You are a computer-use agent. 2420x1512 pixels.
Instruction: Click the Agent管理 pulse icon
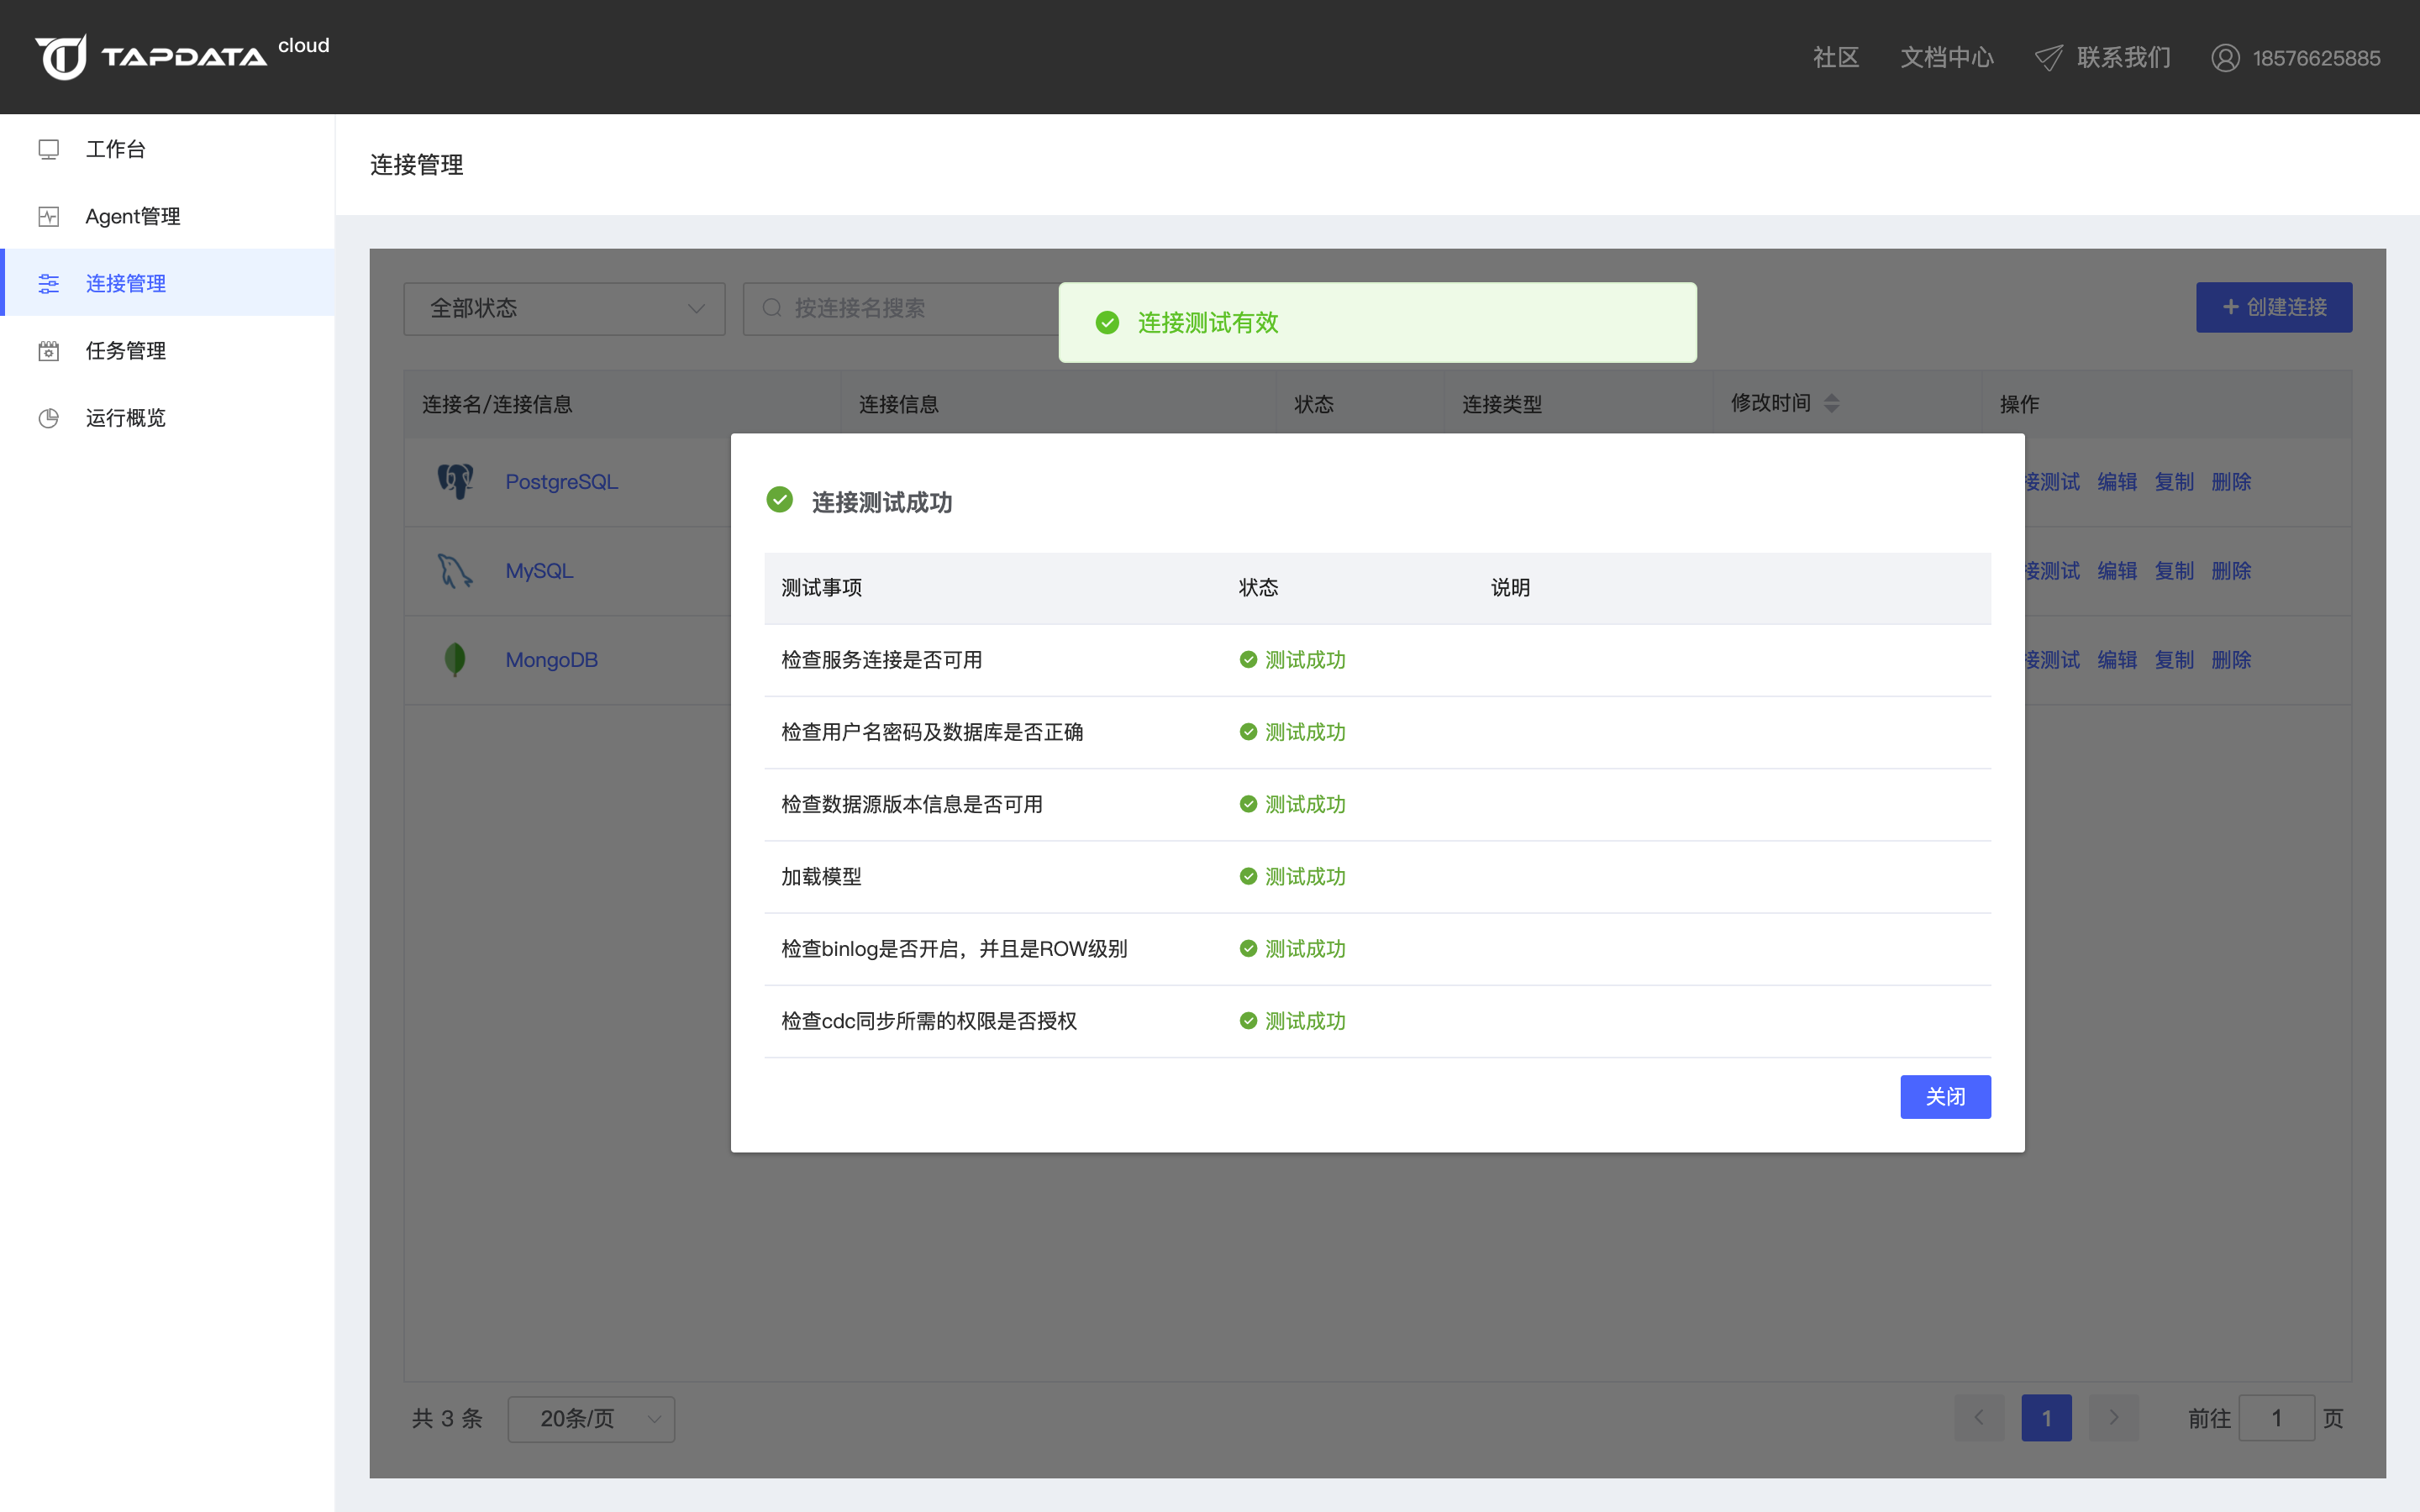[48, 216]
